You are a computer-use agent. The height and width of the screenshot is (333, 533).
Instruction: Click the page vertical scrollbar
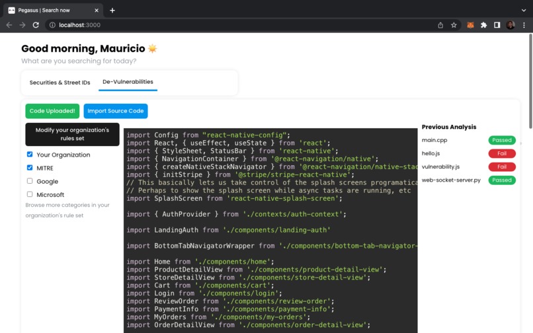(530, 81)
